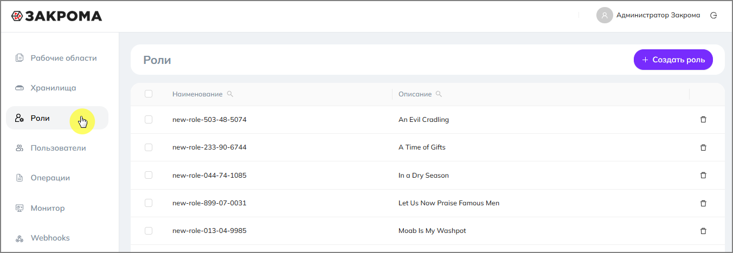Viewport: 733px width, 253px height.
Task: Open the Webhooks sidebar item
Action: pos(50,238)
